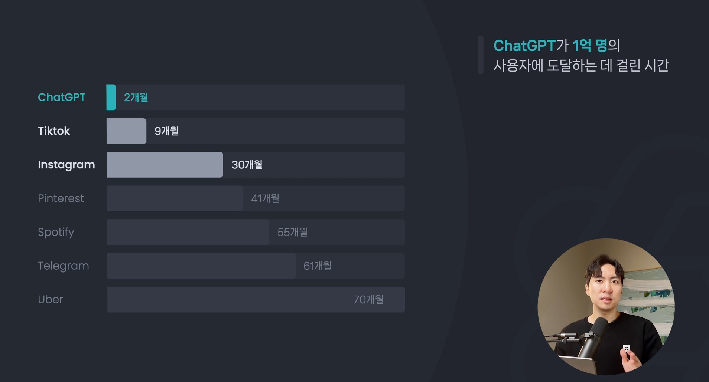Click the 41개월 value text
Viewport: 709px width, 382px height.
pos(265,198)
